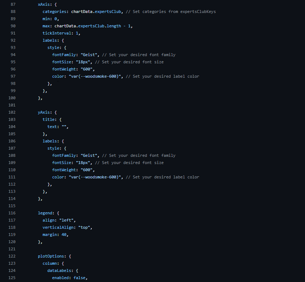Click the dataLabels property name
This screenshot has width=305, height=282.
click(59, 270)
